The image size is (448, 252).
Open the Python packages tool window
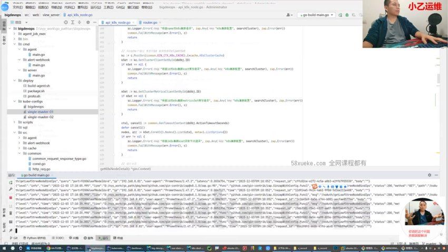(37, 238)
